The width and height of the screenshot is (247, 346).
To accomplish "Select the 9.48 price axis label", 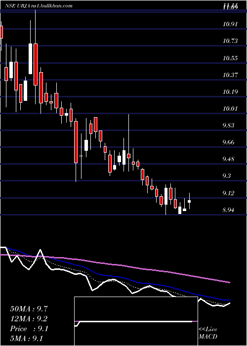I will pos(228,159).
